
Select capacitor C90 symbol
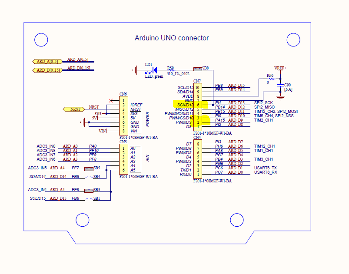(280, 86)
